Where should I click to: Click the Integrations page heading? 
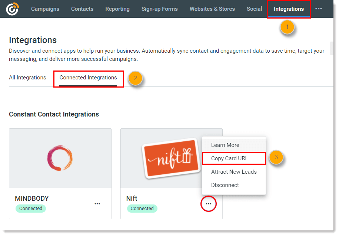(33, 40)
